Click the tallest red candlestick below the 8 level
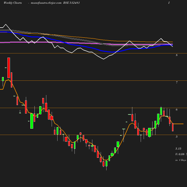Screen dimensions: 187x187 (x=9, y=68)
